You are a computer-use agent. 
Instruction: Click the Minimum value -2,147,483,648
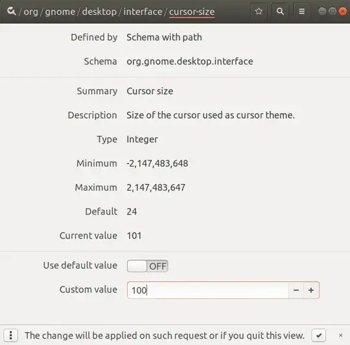pyautogui.click(x=157, y=163)
